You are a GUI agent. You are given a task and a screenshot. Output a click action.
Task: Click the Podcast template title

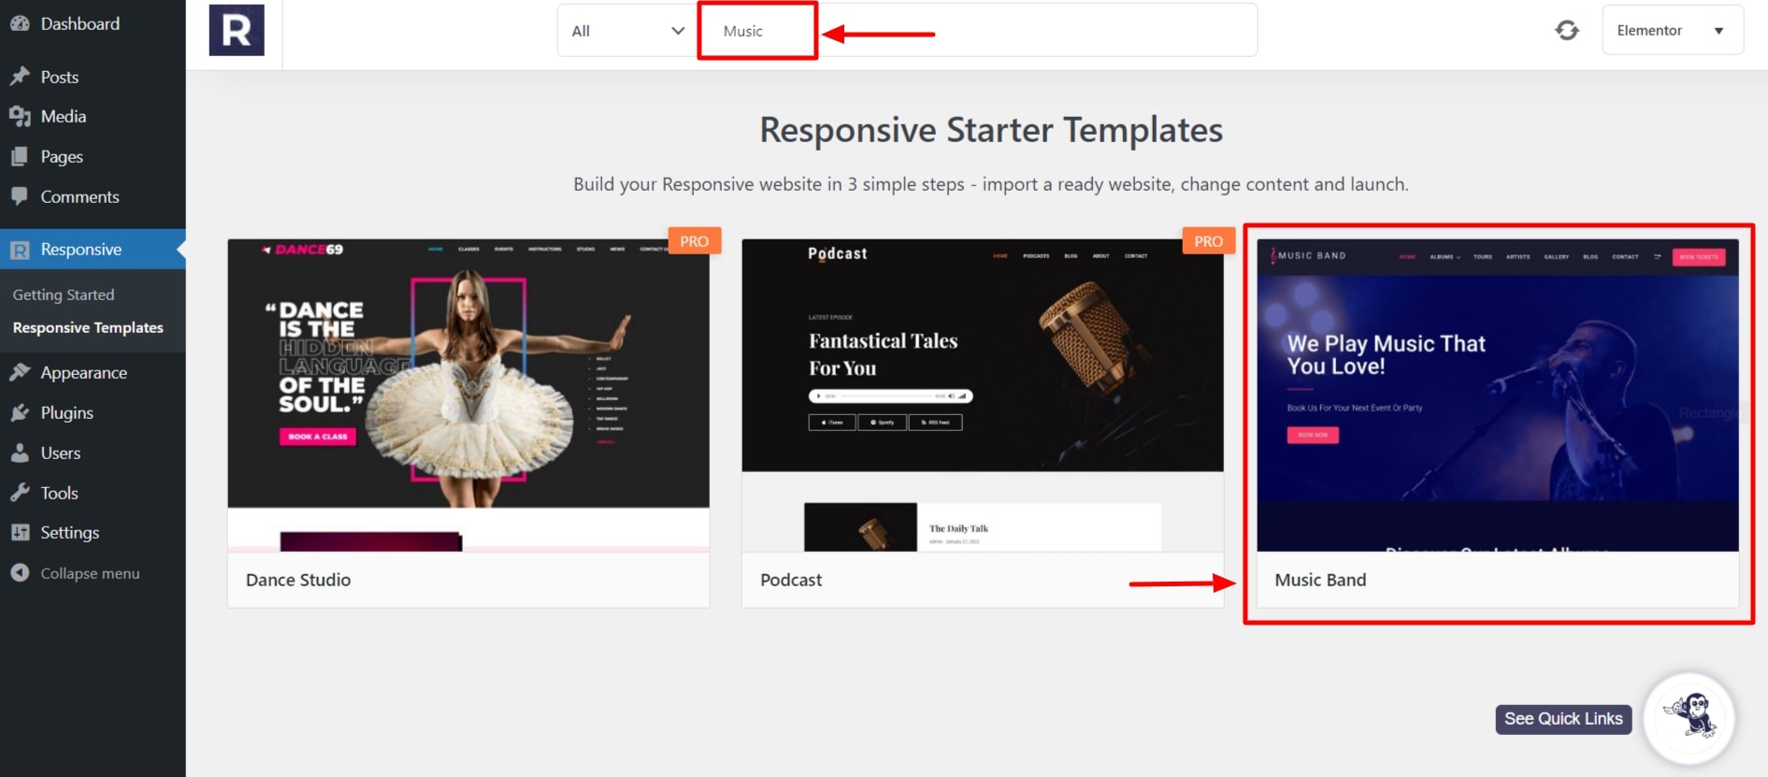(791, 580)
